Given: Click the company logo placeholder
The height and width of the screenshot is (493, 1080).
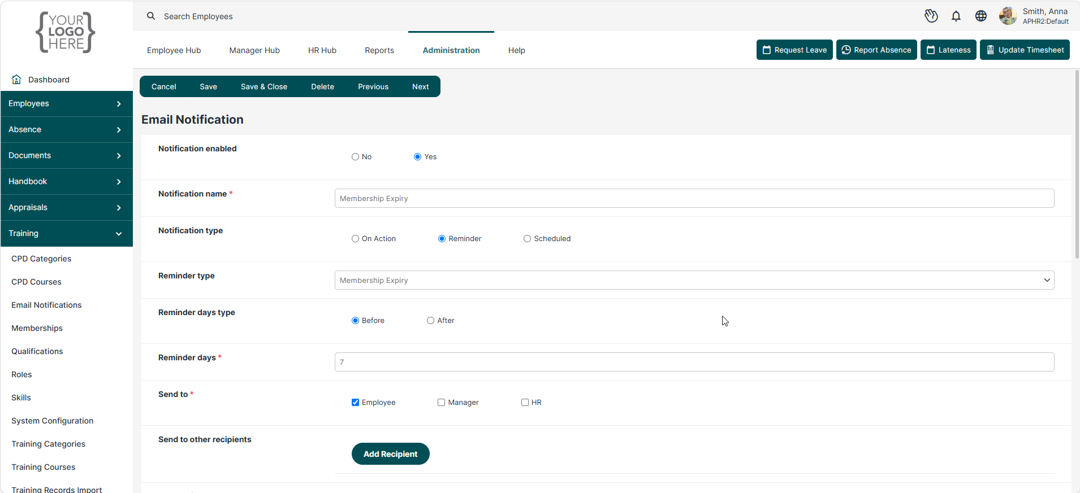Looking at the screenshot, I should coord(66,33).
